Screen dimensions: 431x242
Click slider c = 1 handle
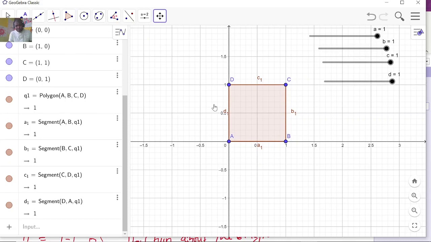point(390,62)
